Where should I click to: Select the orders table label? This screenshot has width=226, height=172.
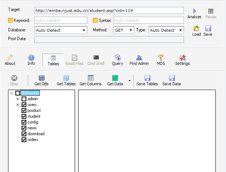[33, 140]
